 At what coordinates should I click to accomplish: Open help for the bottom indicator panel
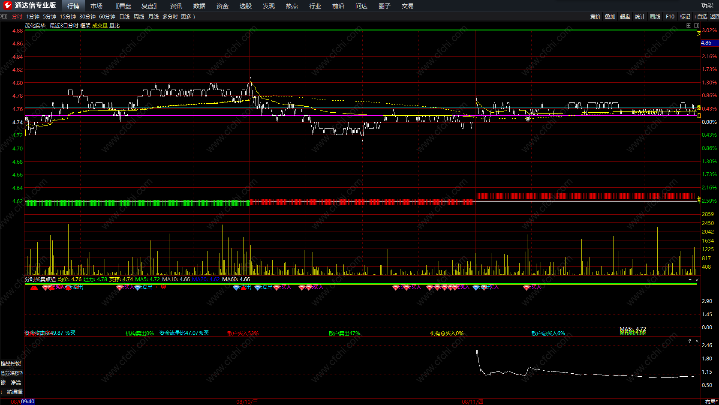690,341
